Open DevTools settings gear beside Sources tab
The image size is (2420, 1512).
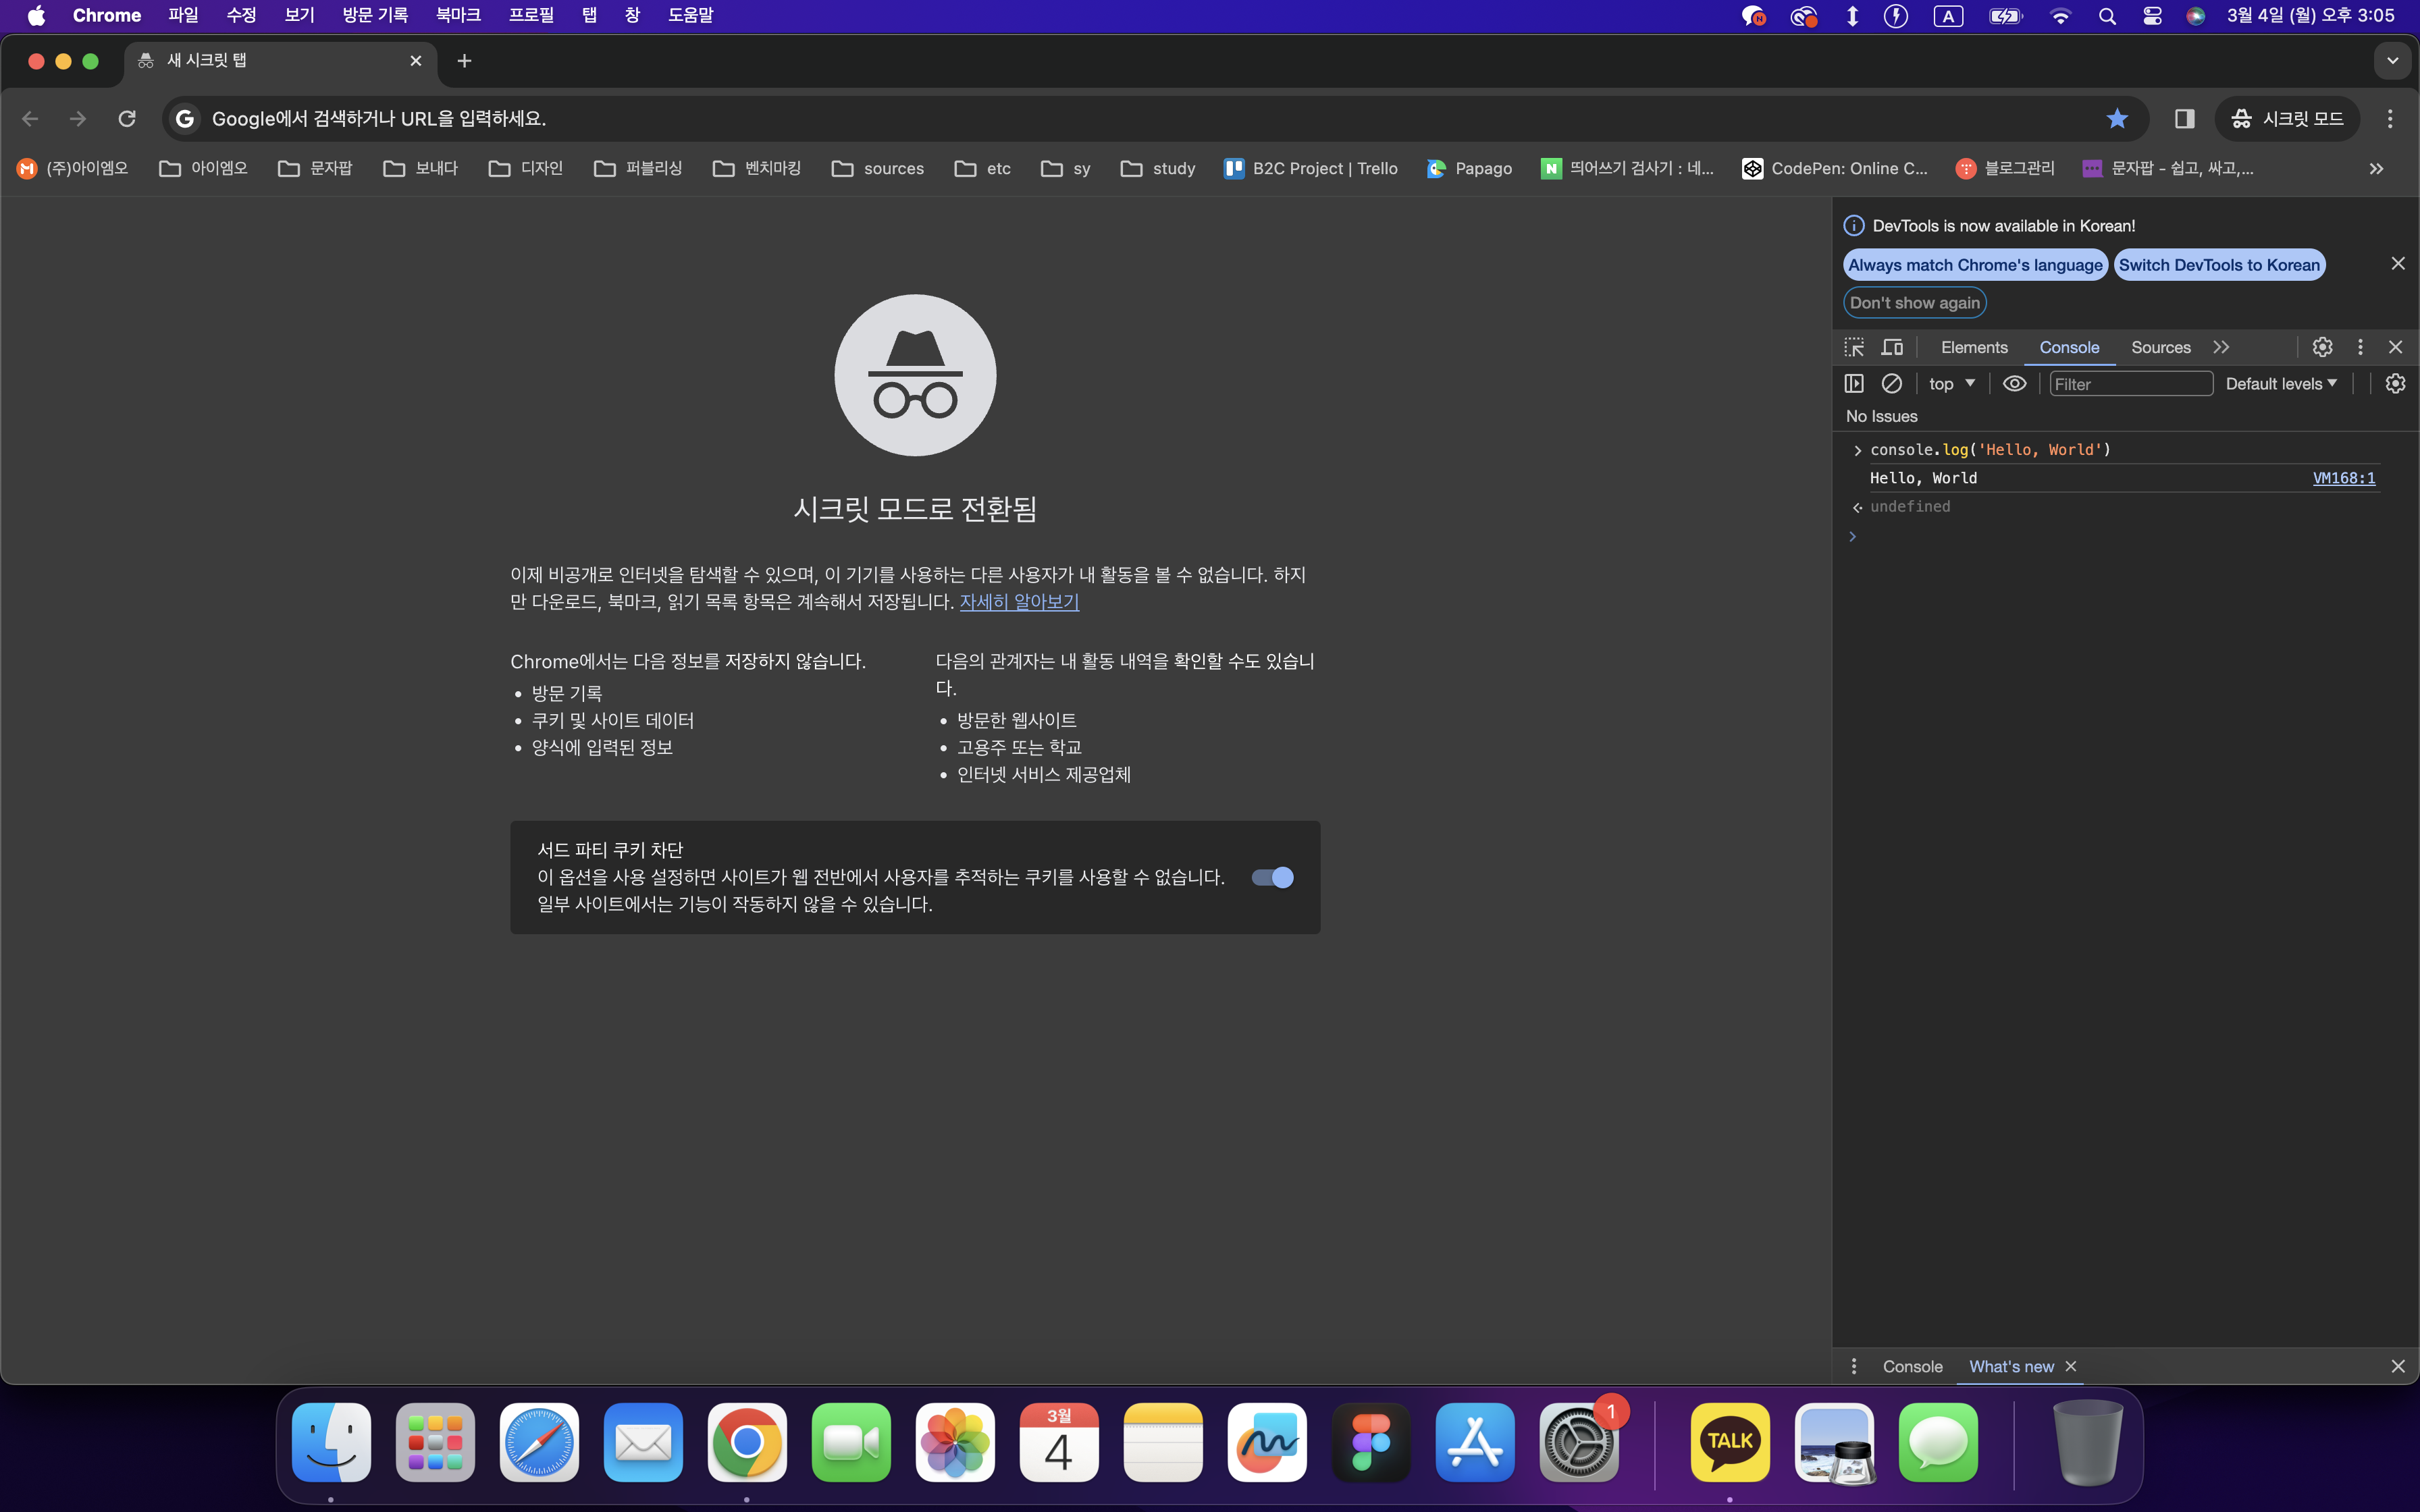tap(2322, 347)
